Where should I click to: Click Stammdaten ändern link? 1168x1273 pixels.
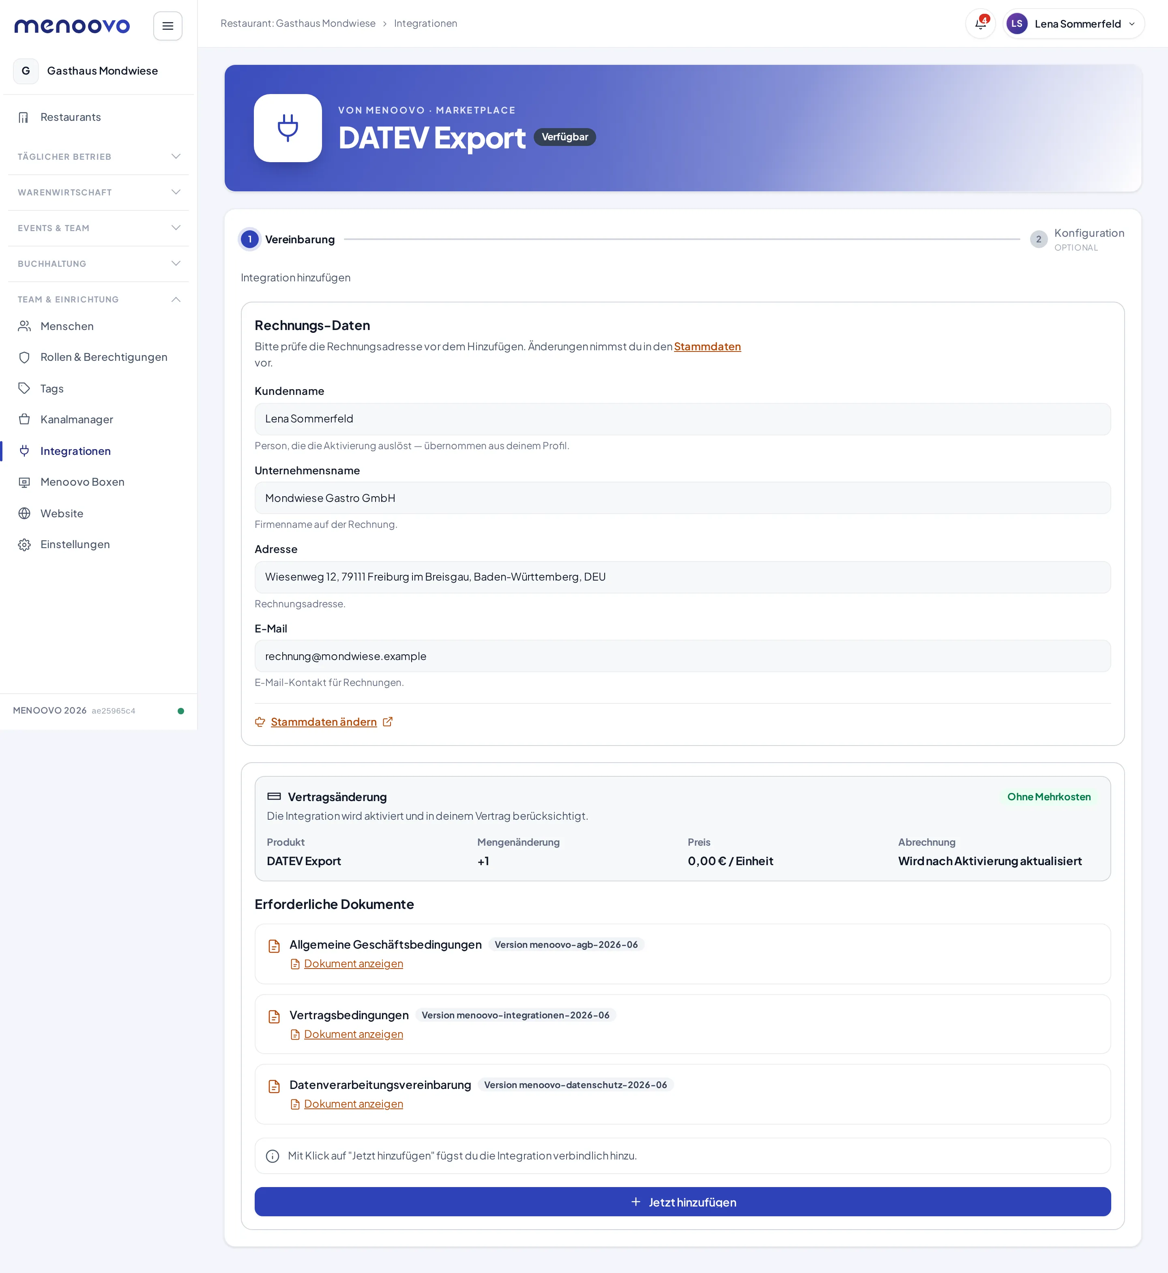tap(324, 722)
